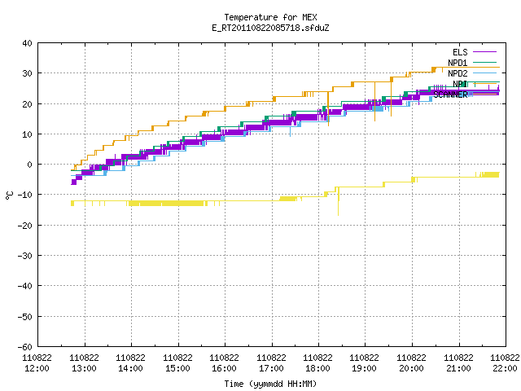
Task: Click the x-axis tick label 110822 13:00
Action: tap(85, 363)
